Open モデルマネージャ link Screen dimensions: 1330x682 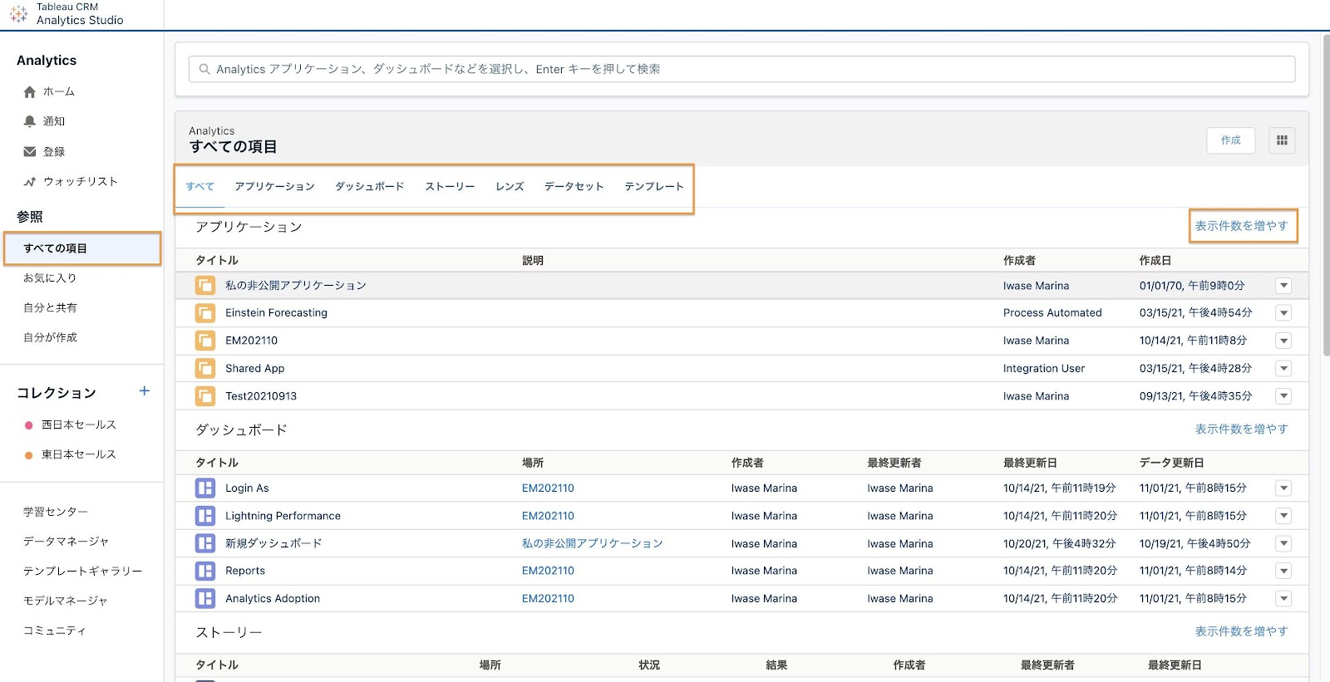pos(65,601)
